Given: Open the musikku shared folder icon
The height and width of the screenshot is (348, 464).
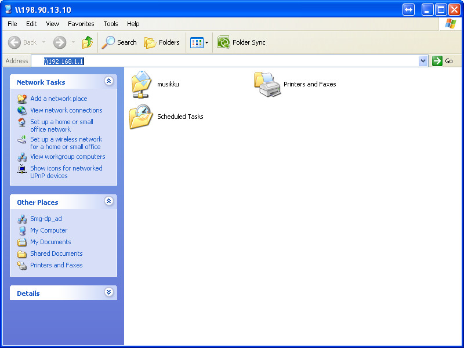Looking at the screenshot, I should pos(142,84).
